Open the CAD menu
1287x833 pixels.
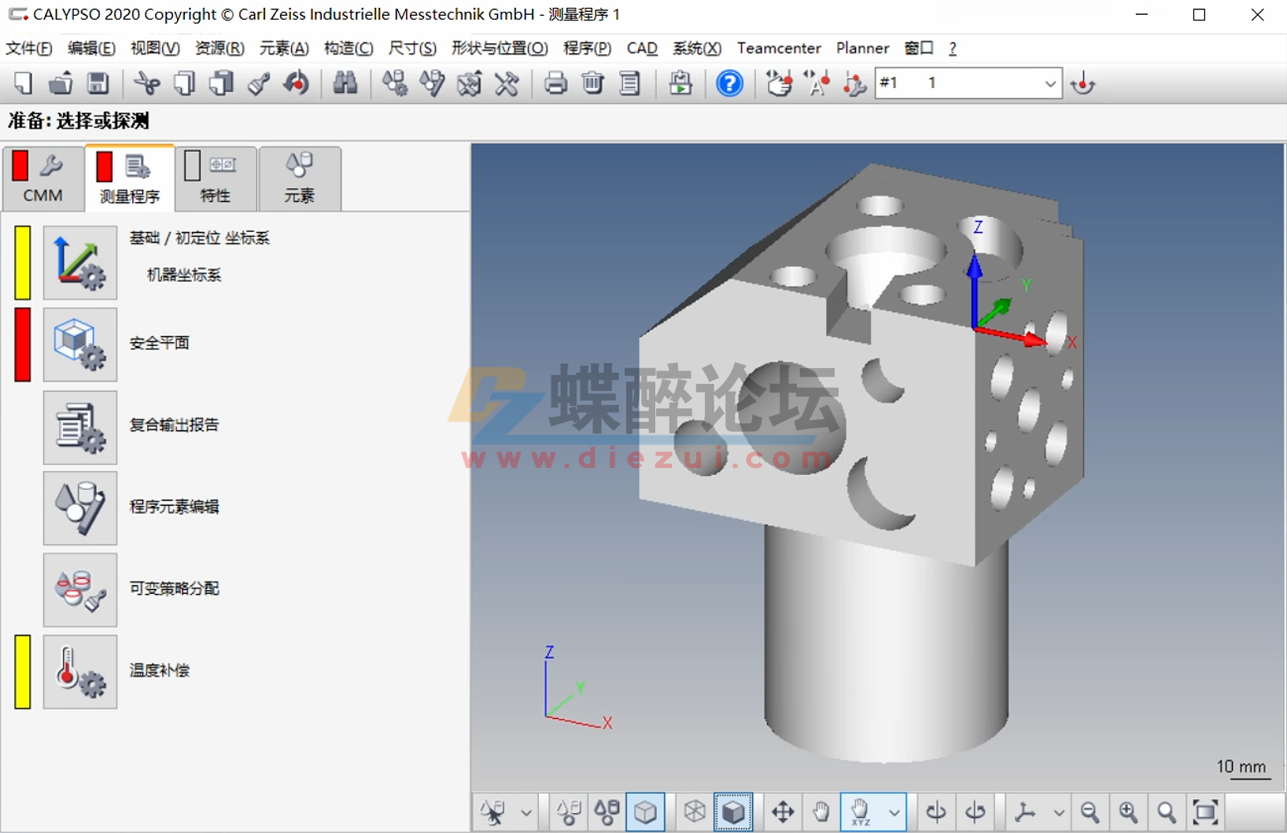[x=643, y=48]
